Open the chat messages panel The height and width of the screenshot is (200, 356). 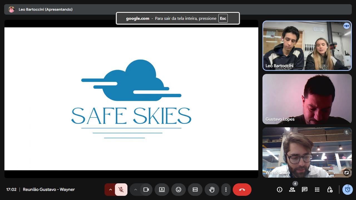(305, 190)
